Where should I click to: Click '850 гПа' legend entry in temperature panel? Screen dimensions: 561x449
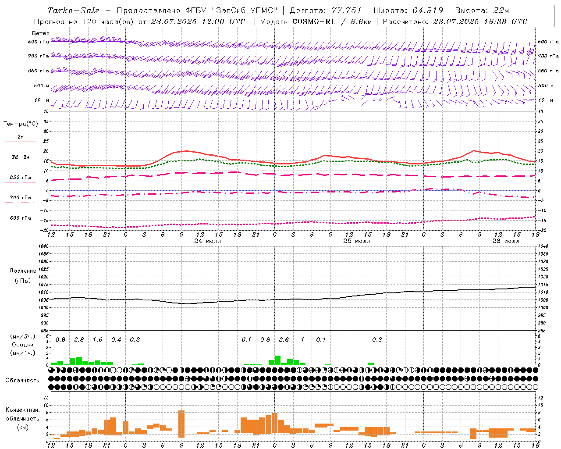[x=21, y=178]
